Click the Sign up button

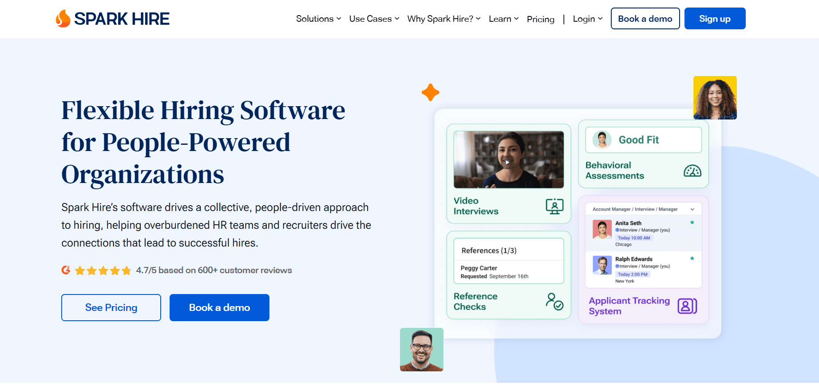coord(714,19)
